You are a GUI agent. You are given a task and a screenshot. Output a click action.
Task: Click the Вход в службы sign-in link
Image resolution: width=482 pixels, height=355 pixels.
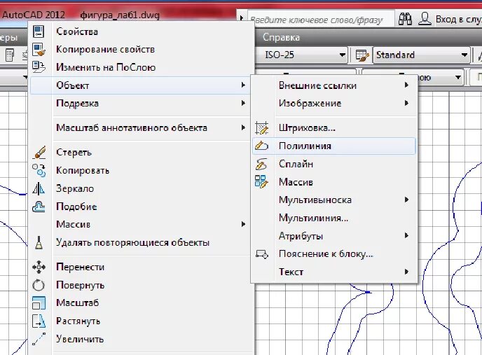coord(458,20)
